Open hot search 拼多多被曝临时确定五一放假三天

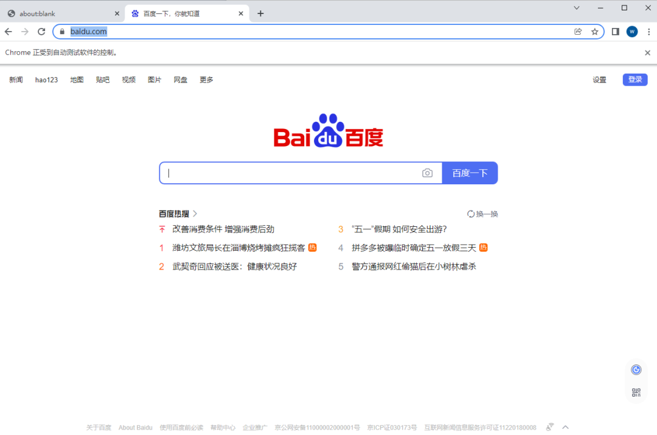click(414, 248)
